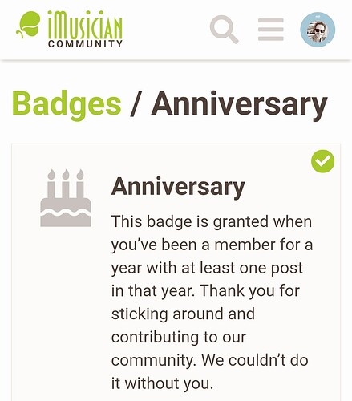Click the green checkmark on the badge card
The height and width of the screenshot is (401, 352).
point(322,161)
